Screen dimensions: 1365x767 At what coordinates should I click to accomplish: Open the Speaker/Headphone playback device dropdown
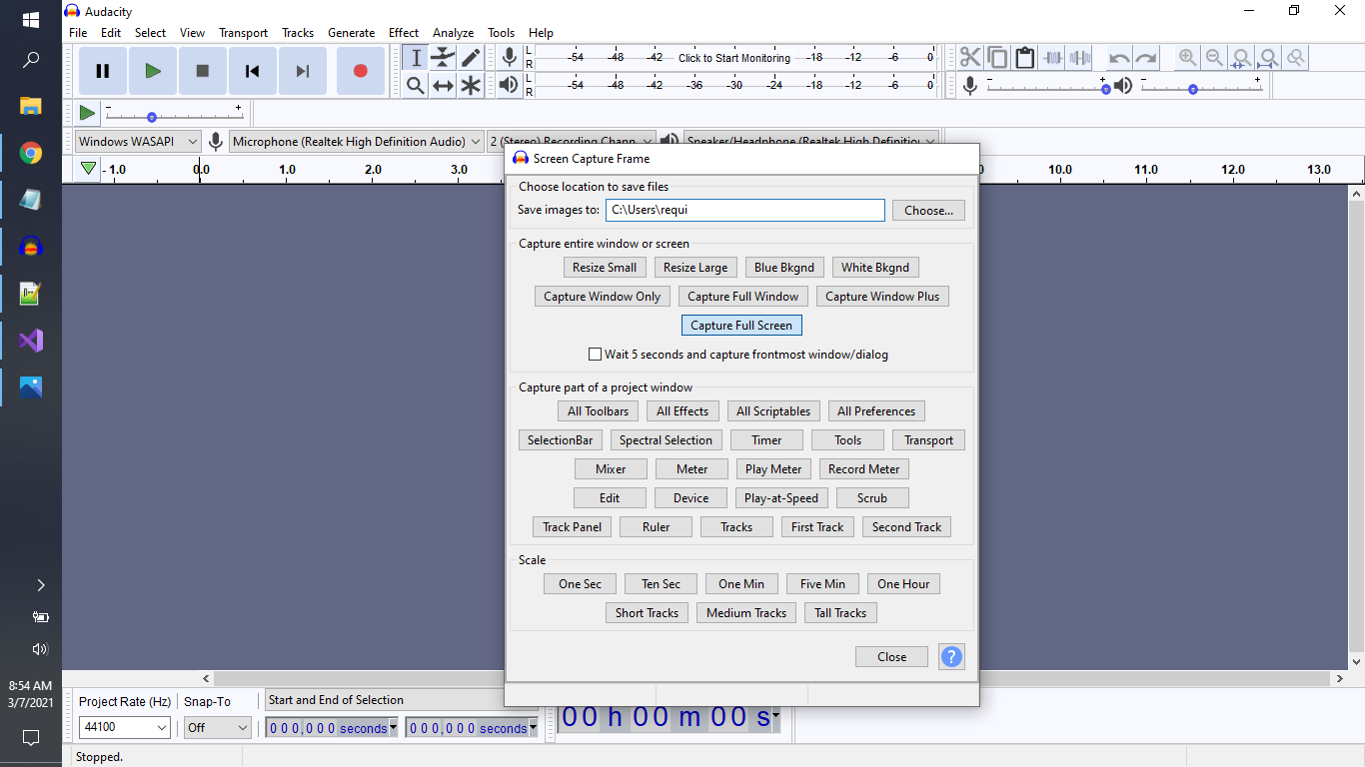(x=811, y=142)
